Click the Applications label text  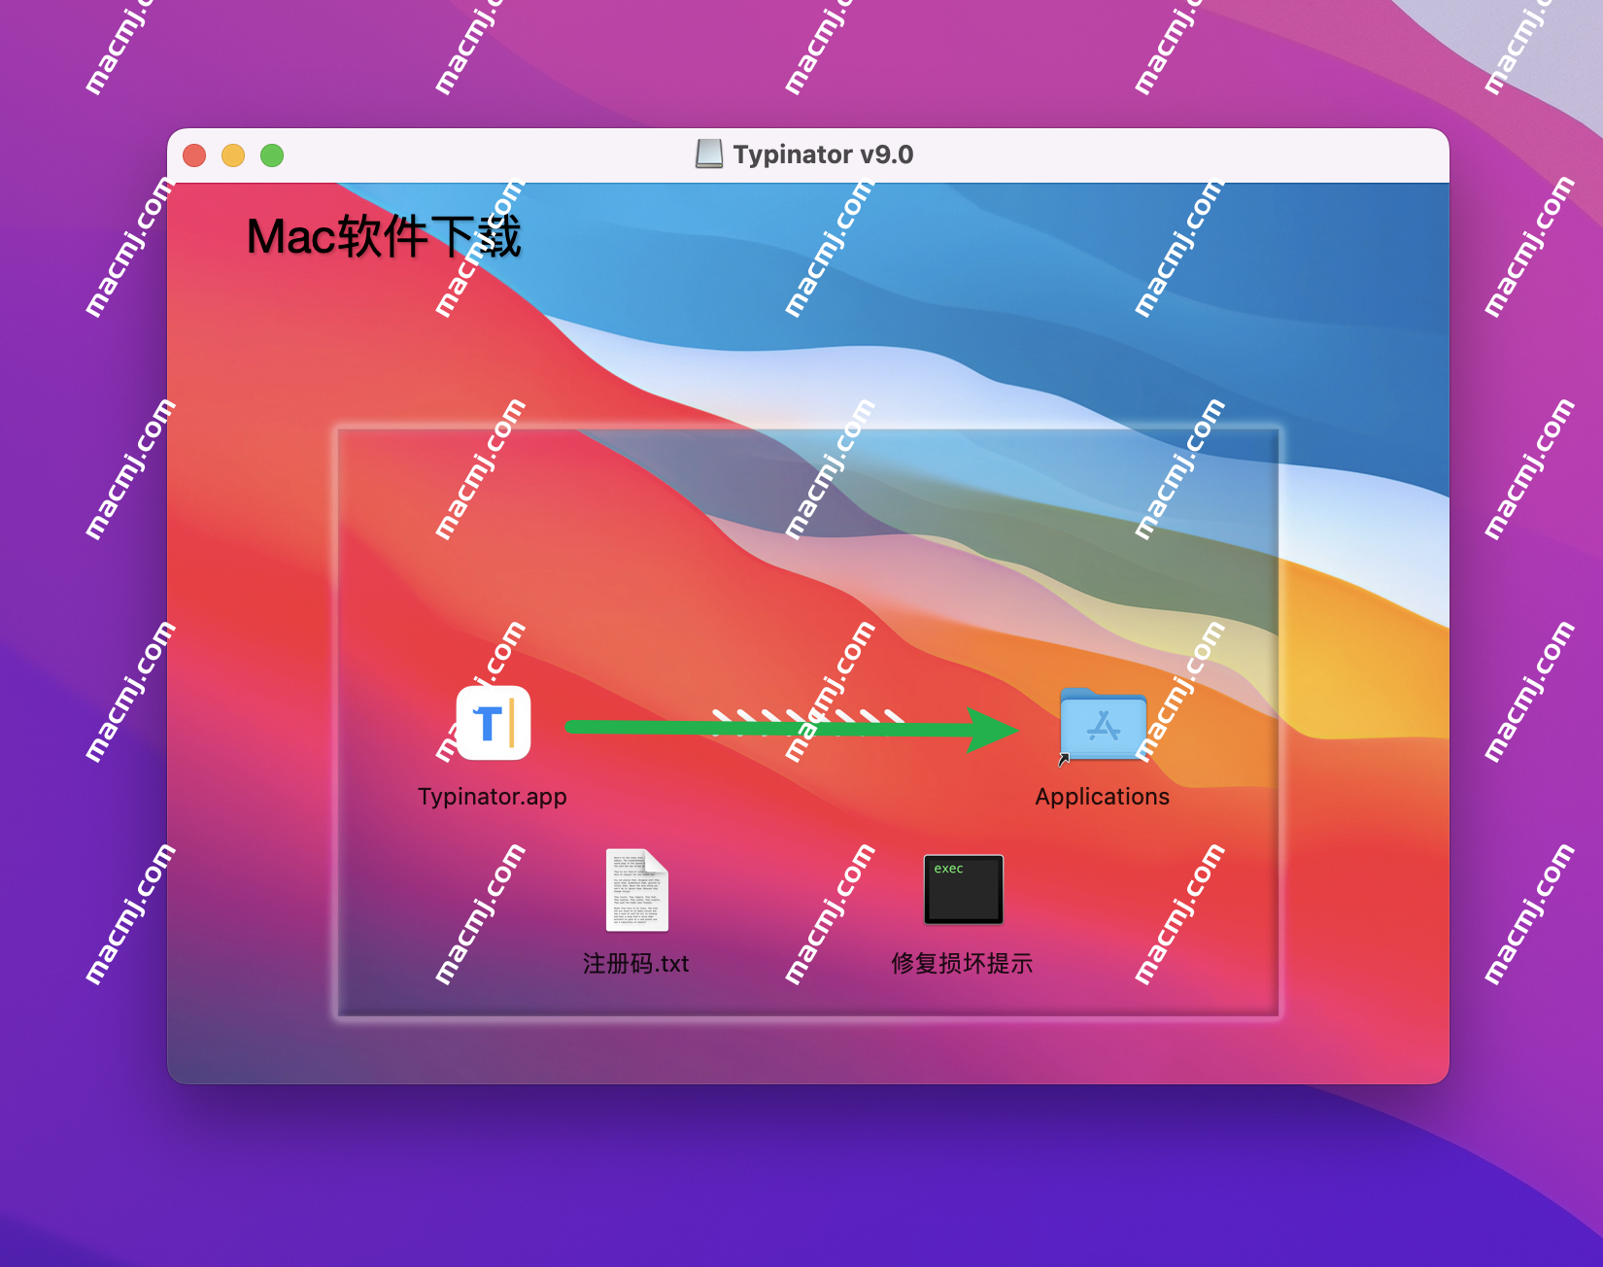[1103, 797]
